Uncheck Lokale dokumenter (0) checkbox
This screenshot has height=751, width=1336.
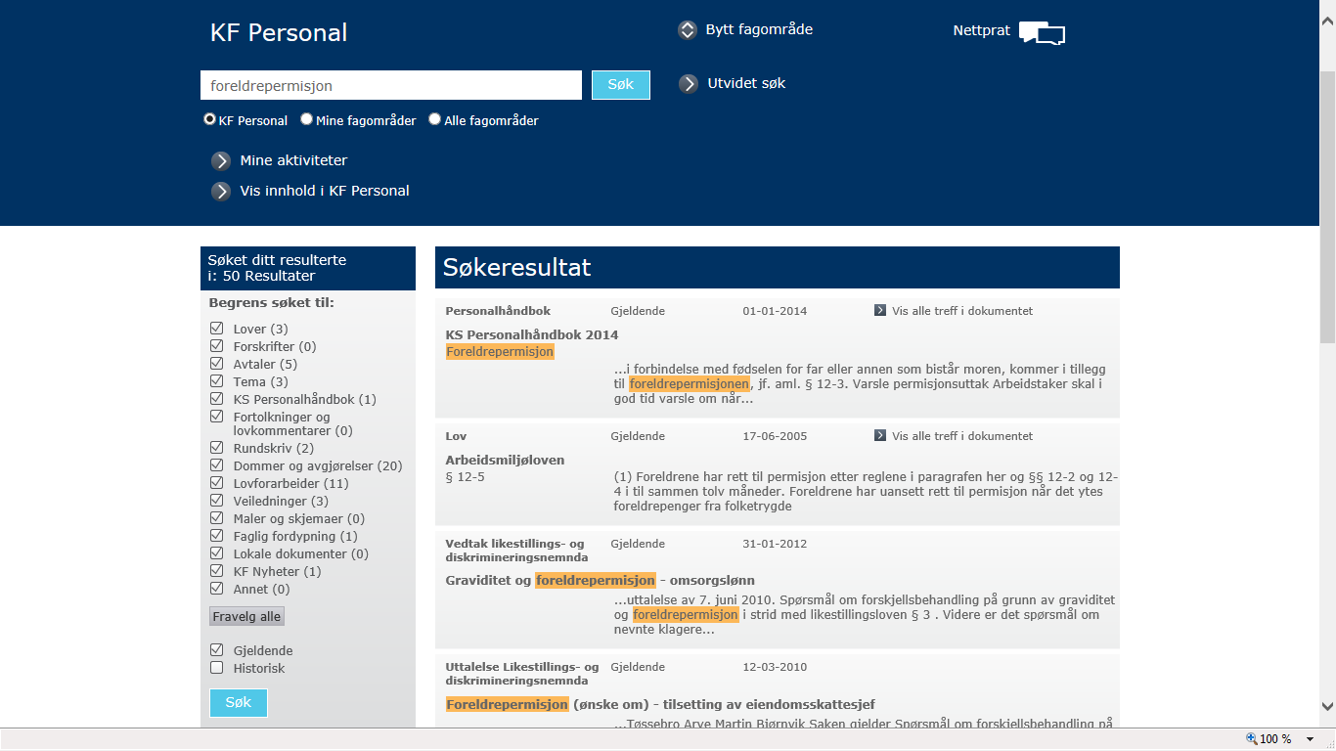click(217, 553)
